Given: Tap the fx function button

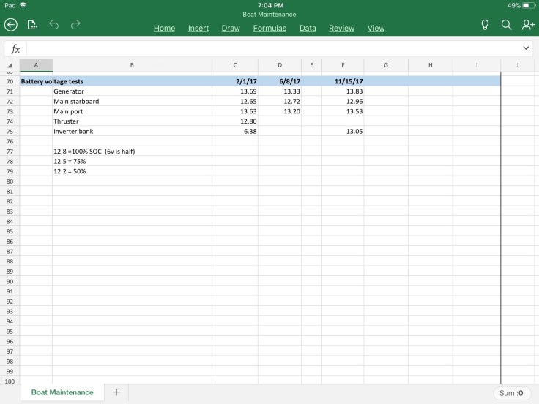Looking at the screenshot, I should pos(15,49).
